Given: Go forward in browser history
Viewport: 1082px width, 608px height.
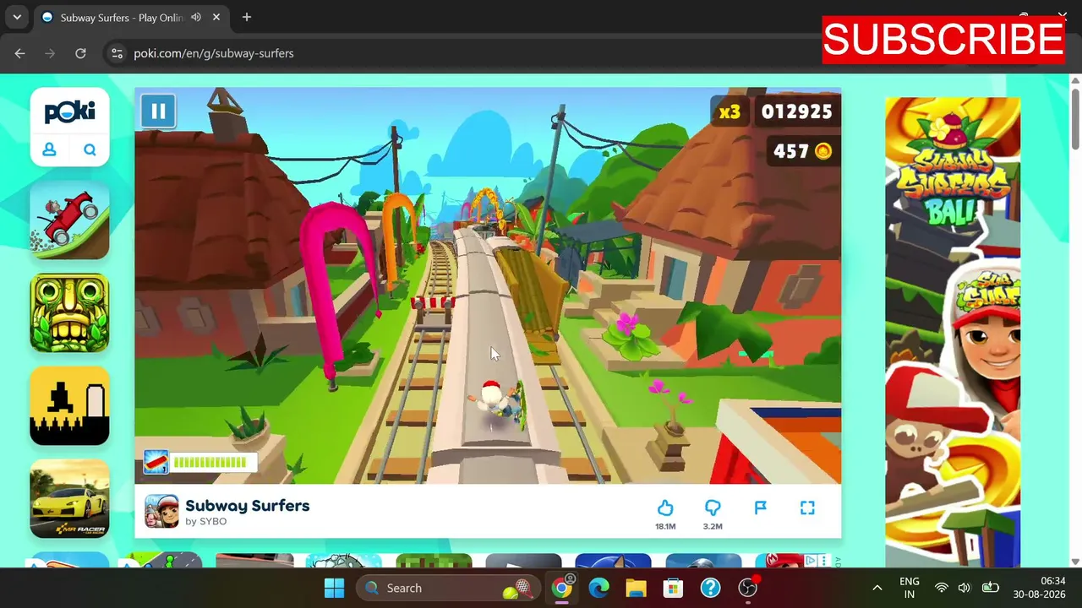Looking at the screenshot, I should (50, 53).
